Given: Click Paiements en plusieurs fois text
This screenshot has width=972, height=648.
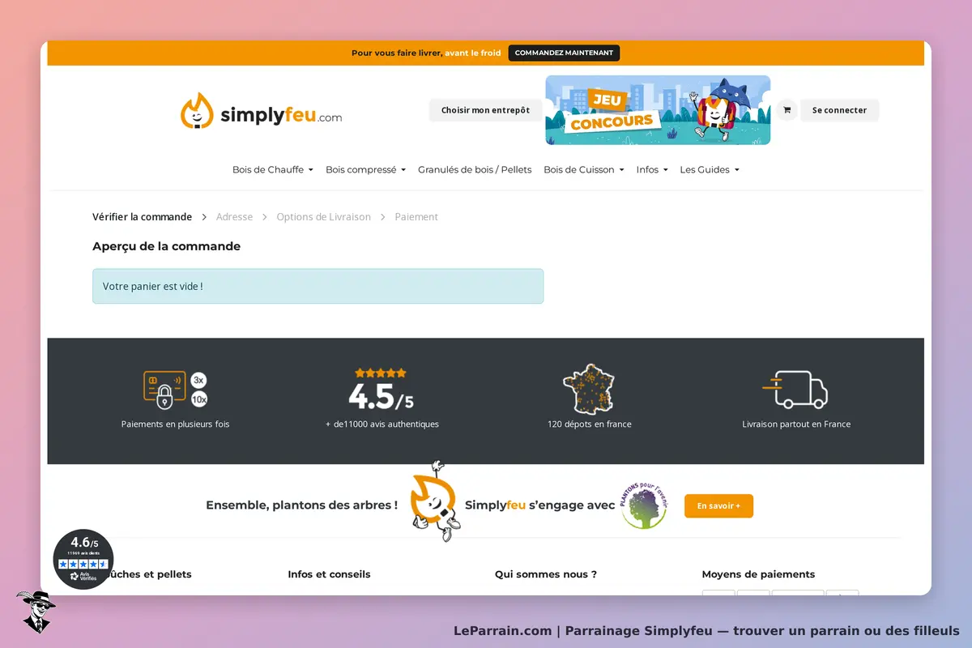Looking at the screenshot, I should click(175, 424).
